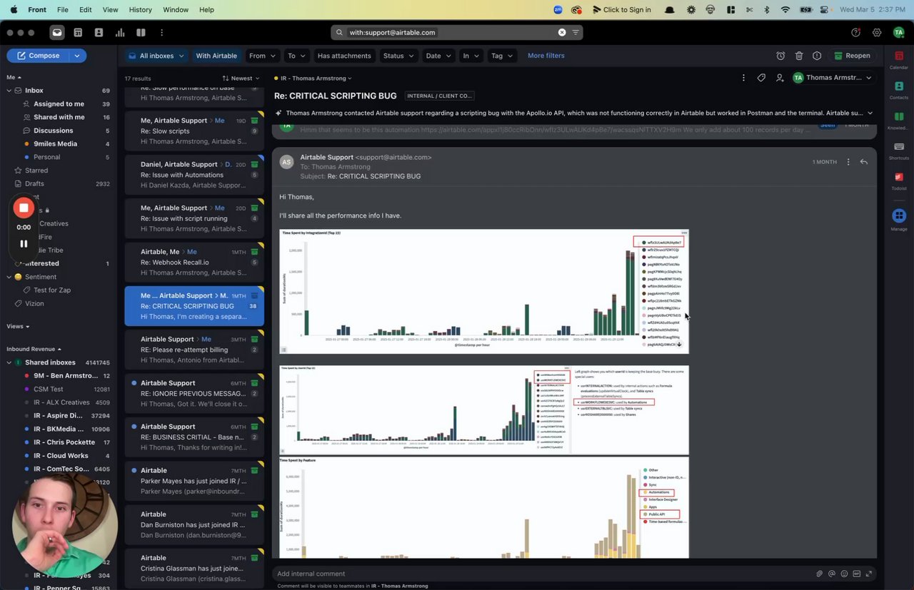Stop the screen recording
The height and width of the screenshot is (590, 914).
[24, 208]
